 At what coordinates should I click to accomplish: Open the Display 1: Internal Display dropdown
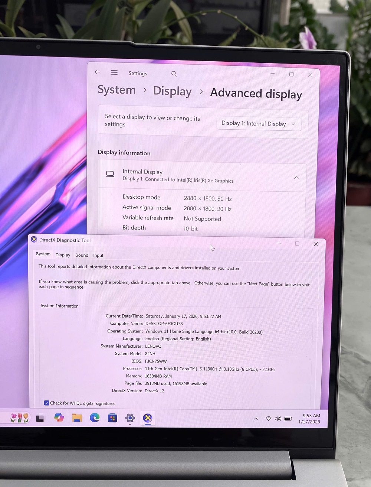[x=258, y=124]
